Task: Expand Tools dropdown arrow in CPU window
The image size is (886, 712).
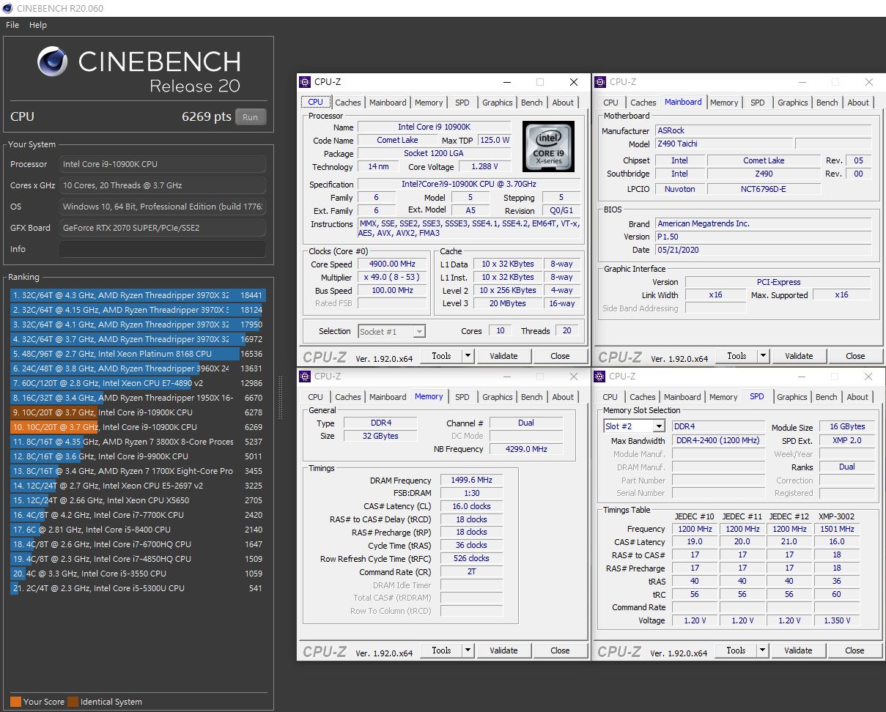Action: [468, 356]
